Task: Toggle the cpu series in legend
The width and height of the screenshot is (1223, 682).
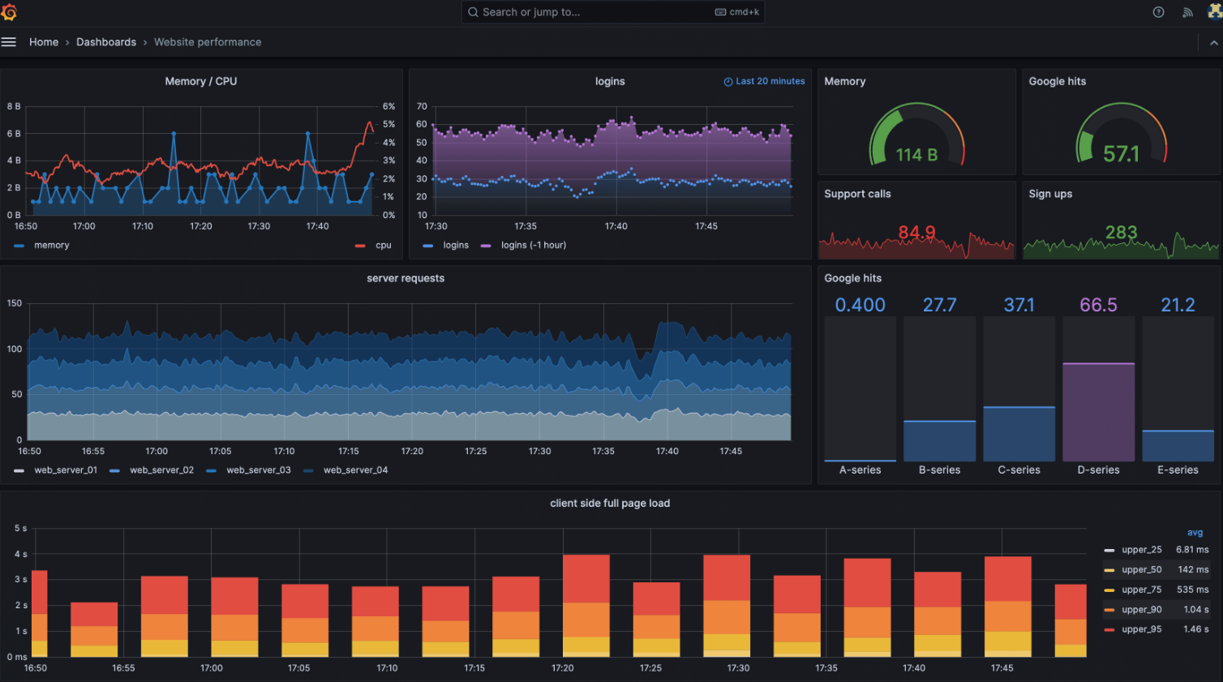Action: coord(383,246)
